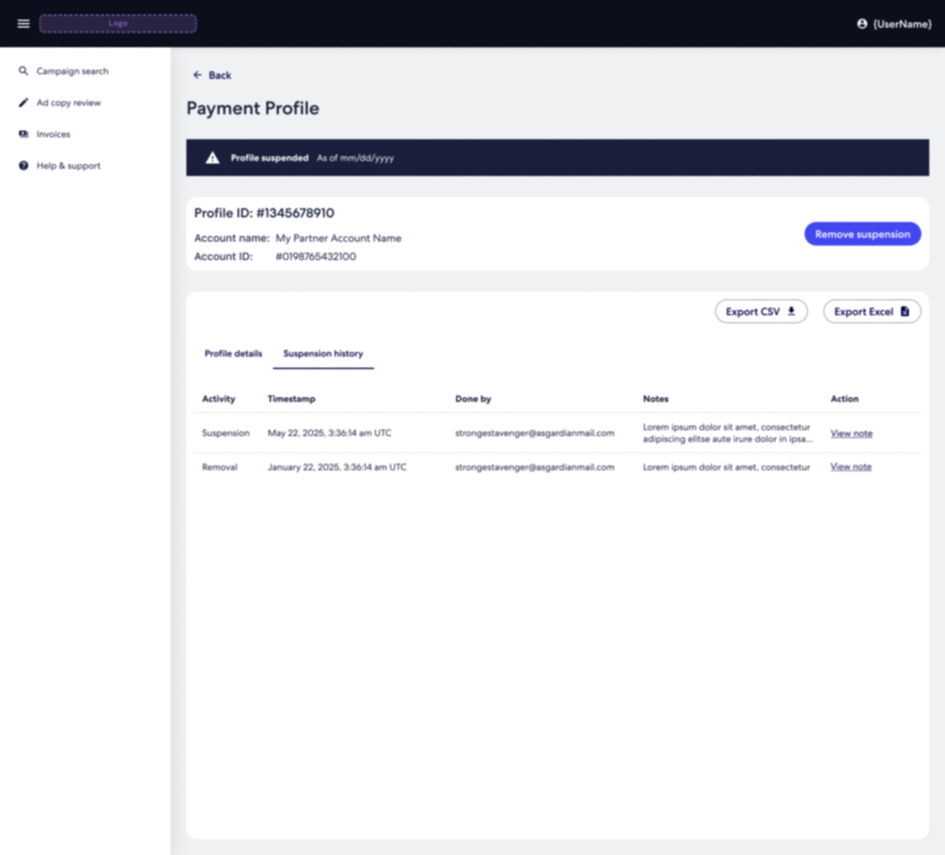Click the Export Excel button
The width and height of the screenshot is (945, 855).
click(x=871, y=311)
